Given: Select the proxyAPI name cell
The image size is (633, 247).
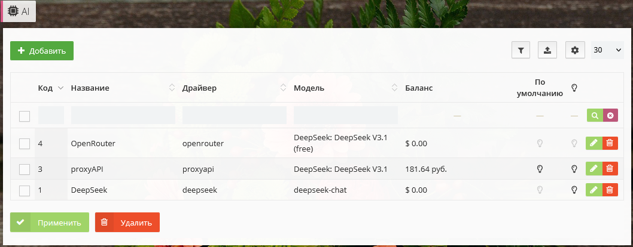Looking at the screenshot, I should pyautogui.click(x=89, y=169).
